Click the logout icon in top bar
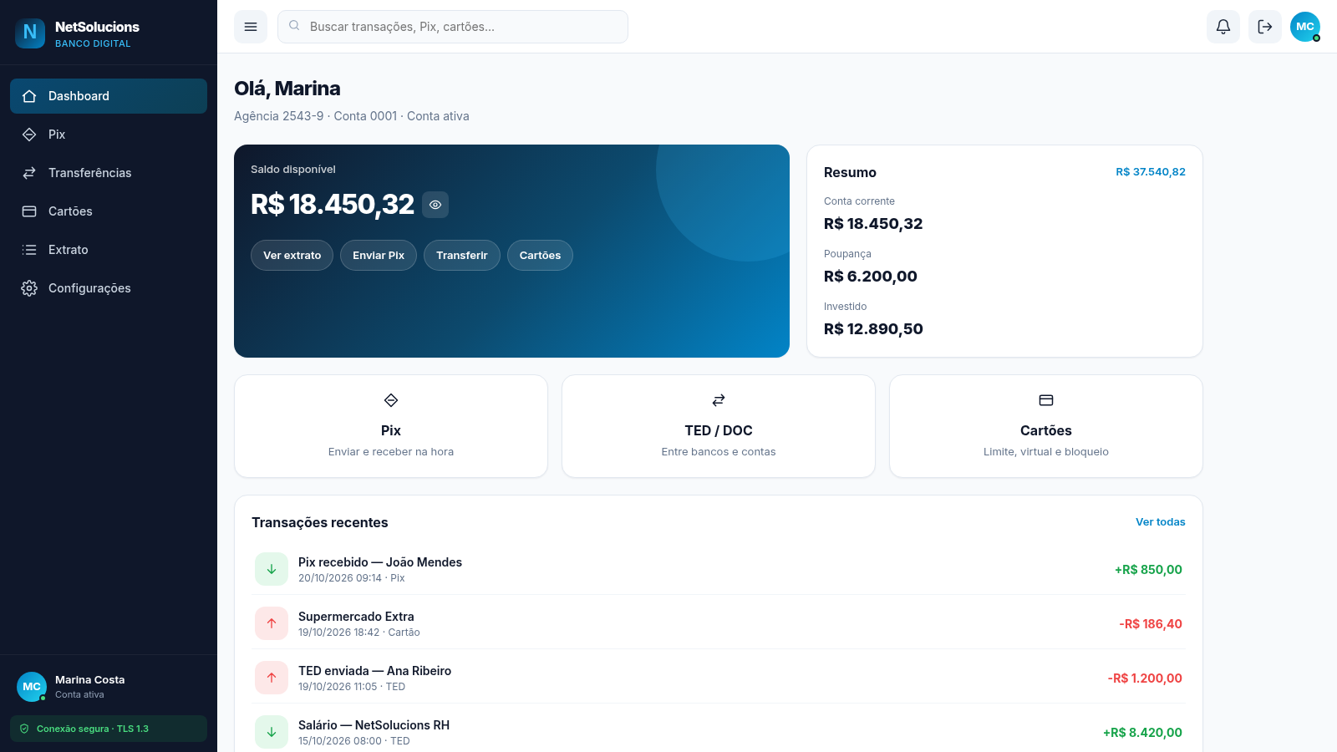Screen dimensions: 1337x752 click(x=1265, y=27)
